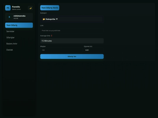The image size is (158, 118).
Task: Click the PA logo badge
Action: coord(8,8)
